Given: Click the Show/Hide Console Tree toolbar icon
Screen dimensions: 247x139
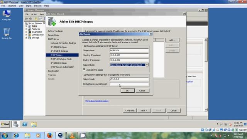Looking at the screenshot, I should (41, 19).
